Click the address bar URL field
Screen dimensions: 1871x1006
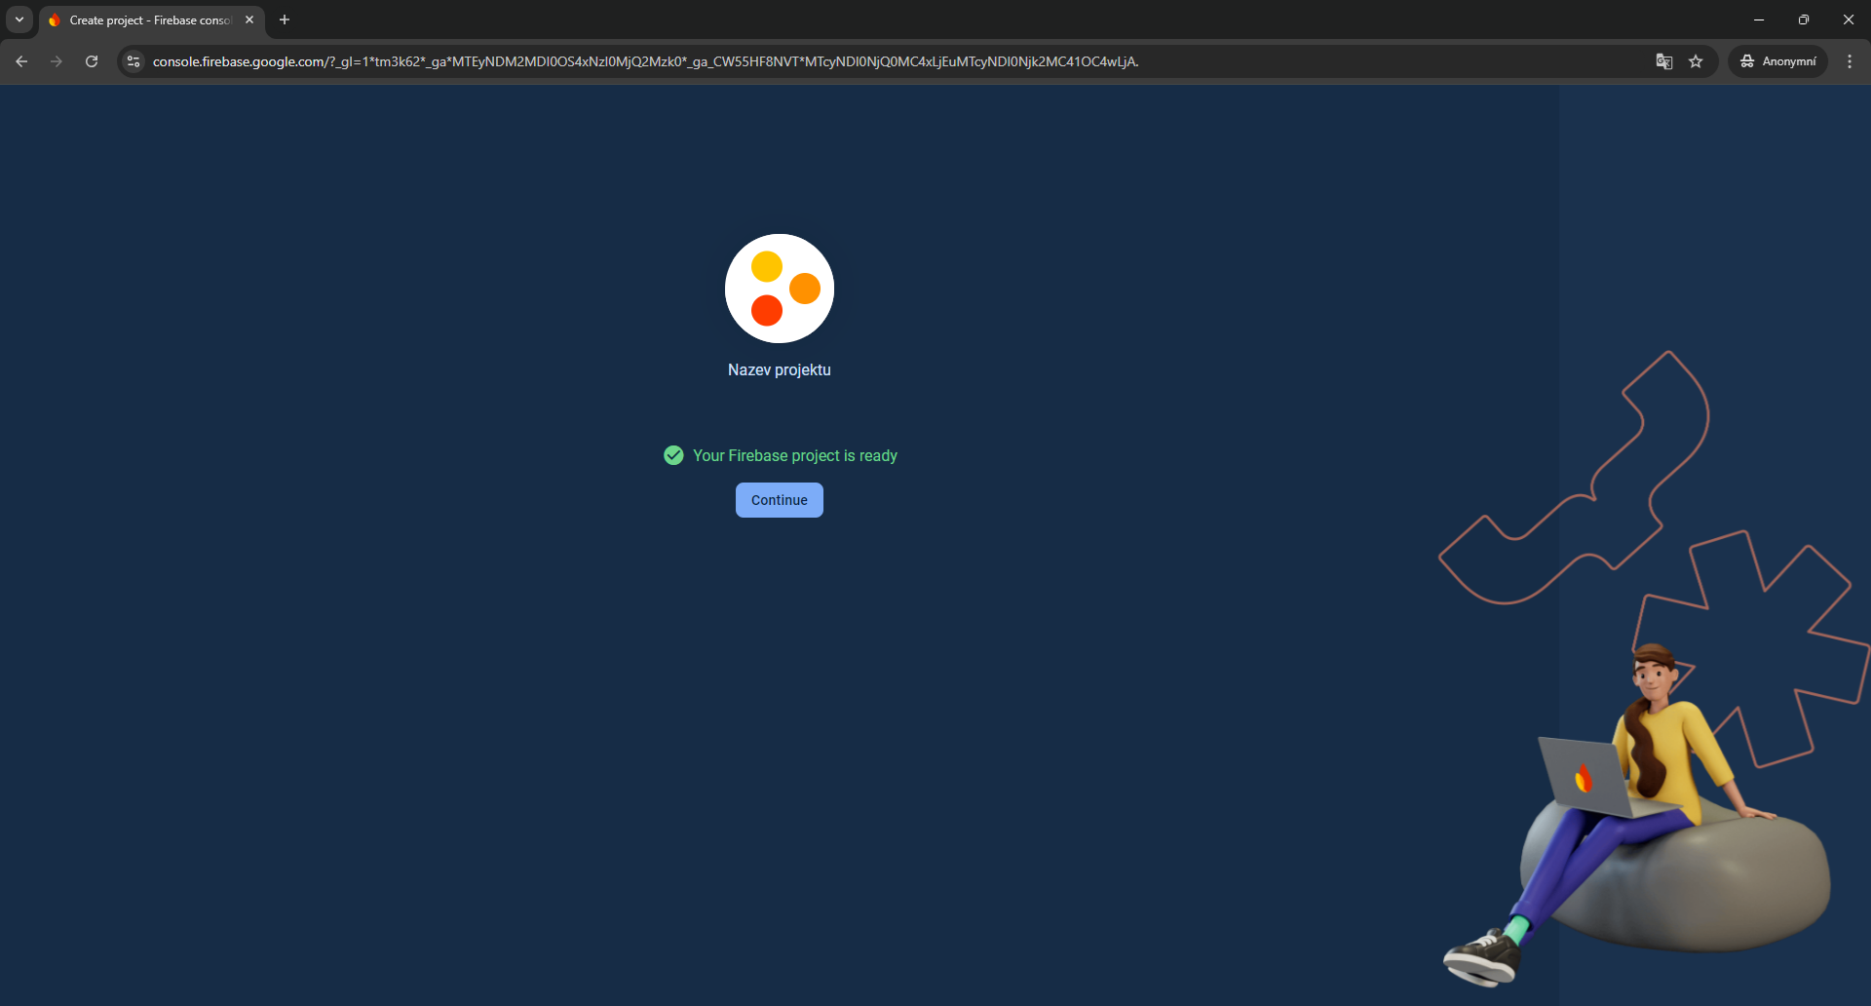(643, 61)
